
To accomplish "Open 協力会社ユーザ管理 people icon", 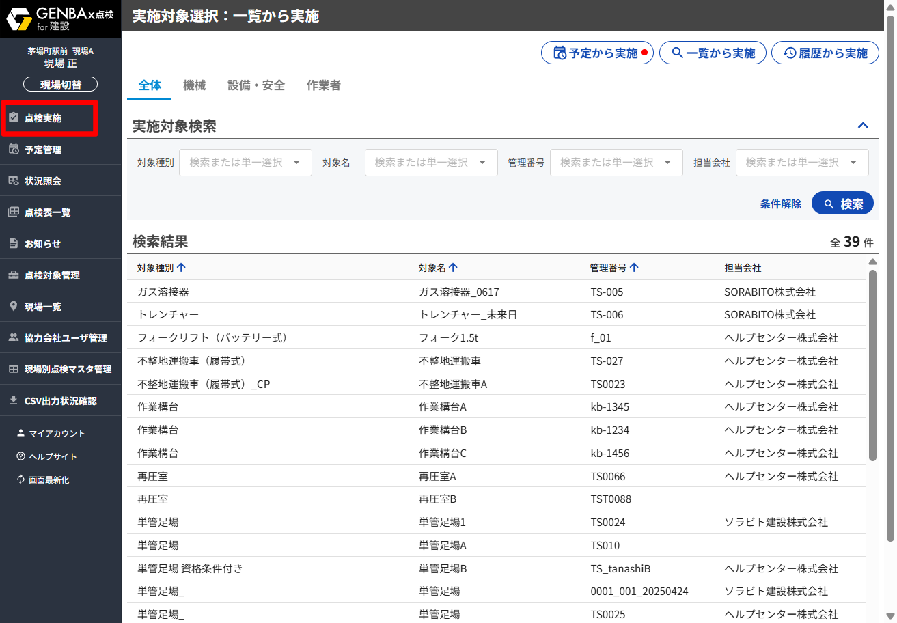I will [14, 338].
